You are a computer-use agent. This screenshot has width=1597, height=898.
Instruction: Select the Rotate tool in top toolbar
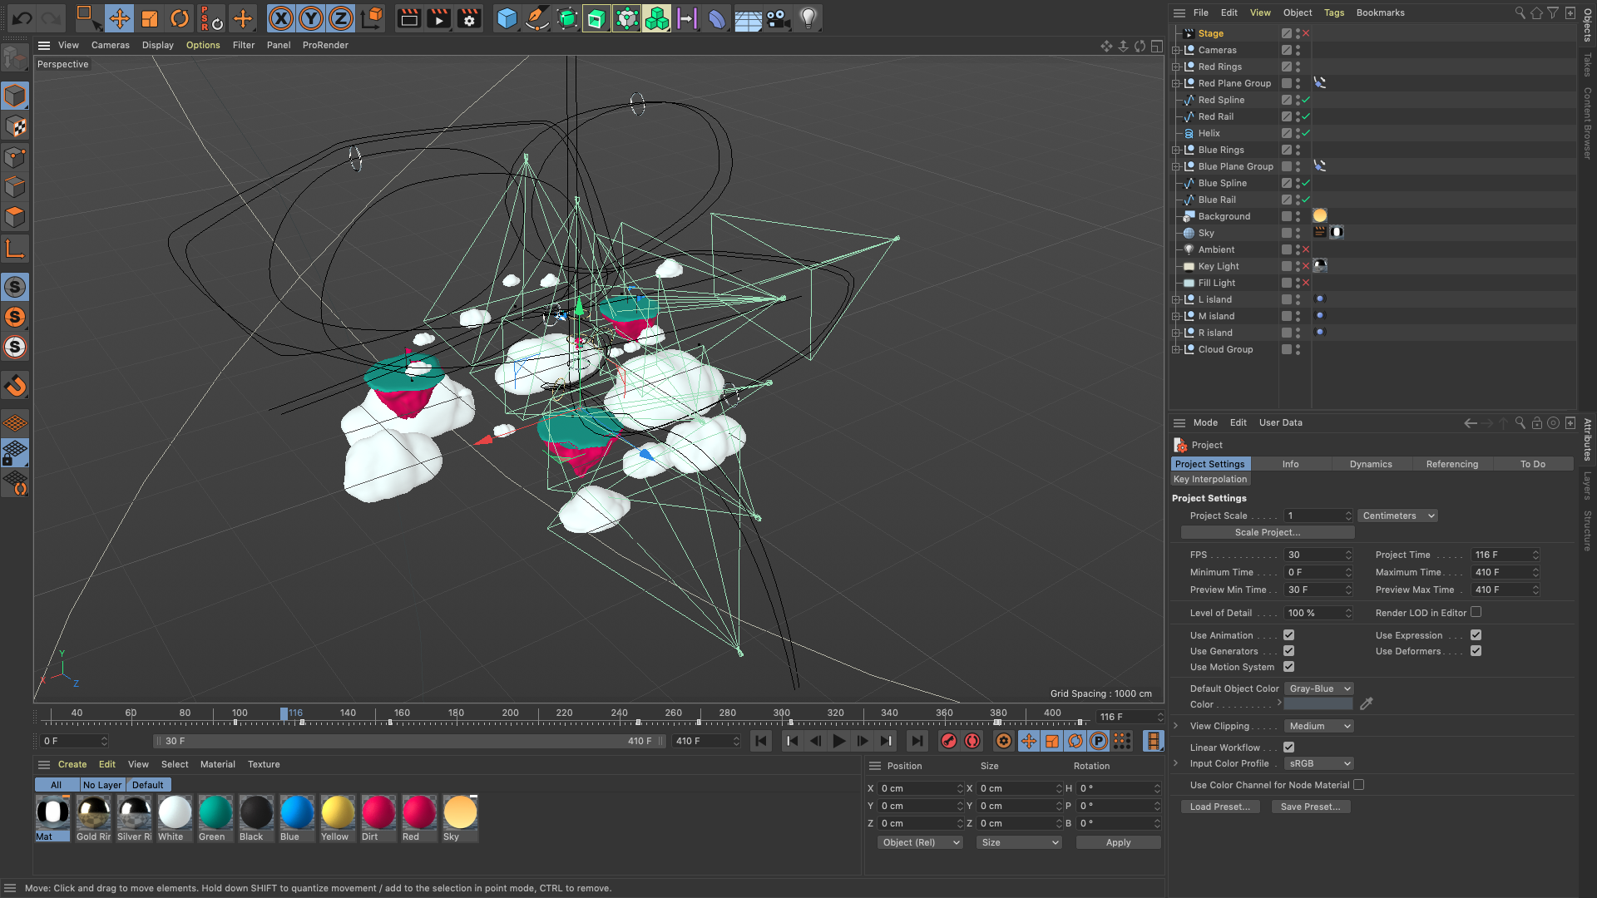[180, 18]
